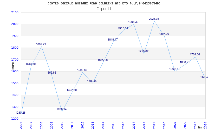Select the 2025.36 peak data label

pyautogui.click(x=154, y=19)
